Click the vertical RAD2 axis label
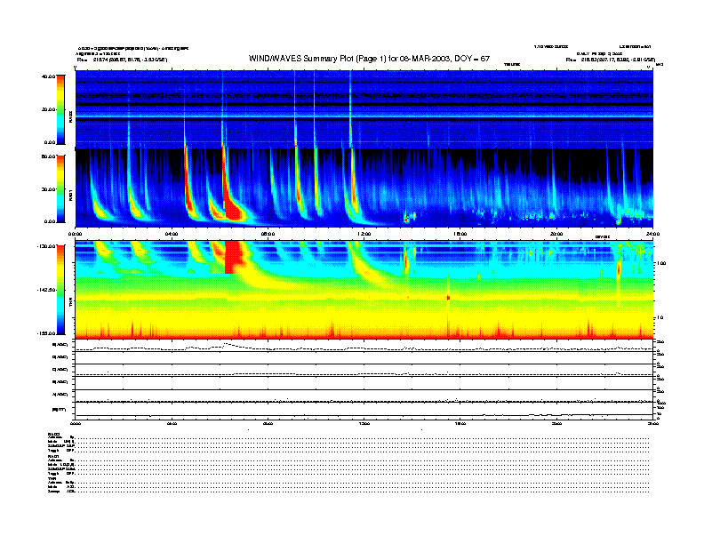The height and width of the screenshot is (544, 704). [x=70, y=116]
